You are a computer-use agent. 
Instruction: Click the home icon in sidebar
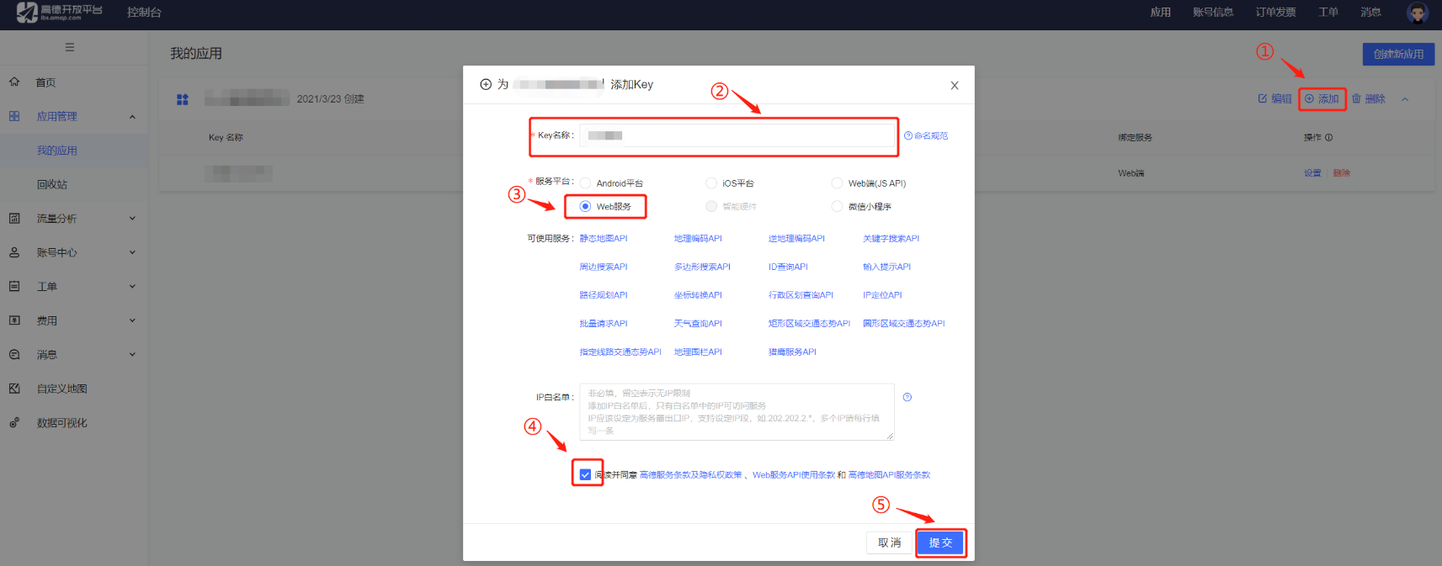click(14, 82)
